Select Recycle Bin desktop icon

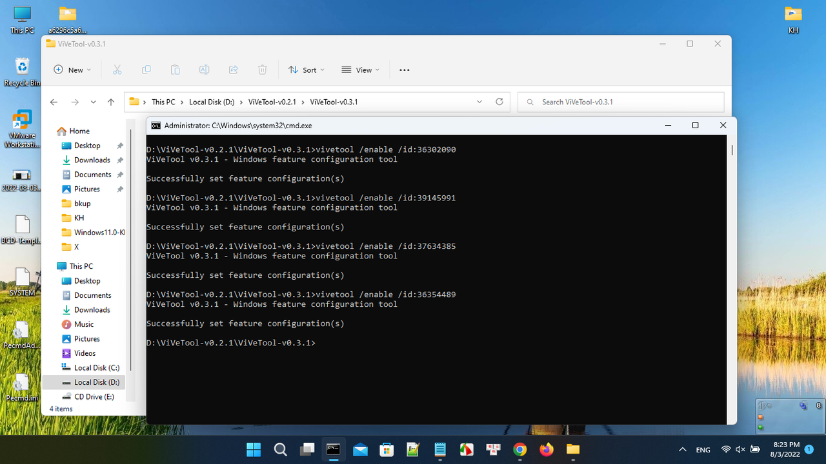[22, 72]
